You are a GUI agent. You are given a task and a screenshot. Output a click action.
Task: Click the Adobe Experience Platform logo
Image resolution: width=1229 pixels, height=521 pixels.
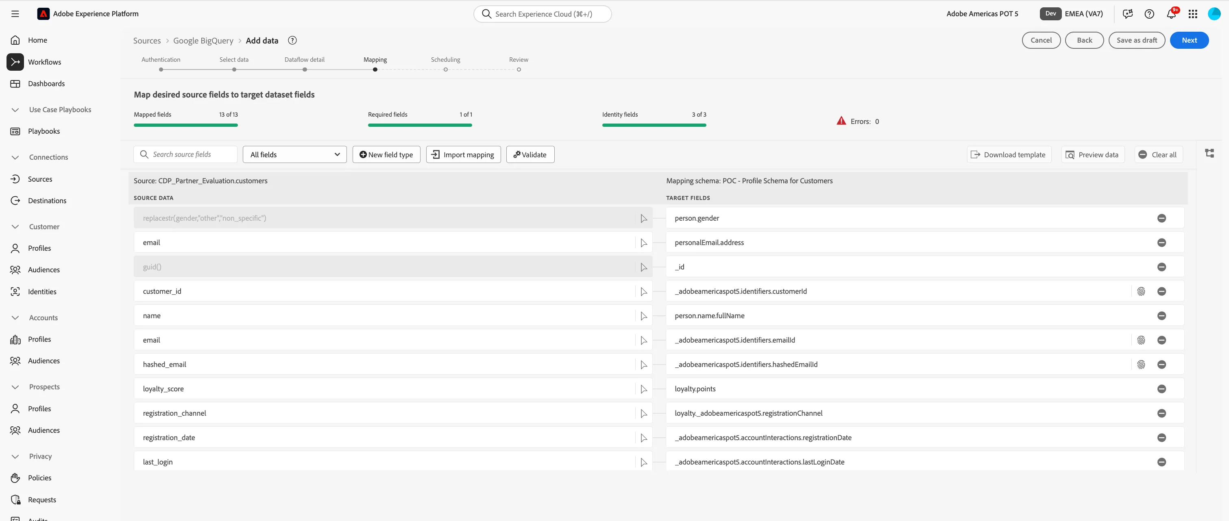44,14
